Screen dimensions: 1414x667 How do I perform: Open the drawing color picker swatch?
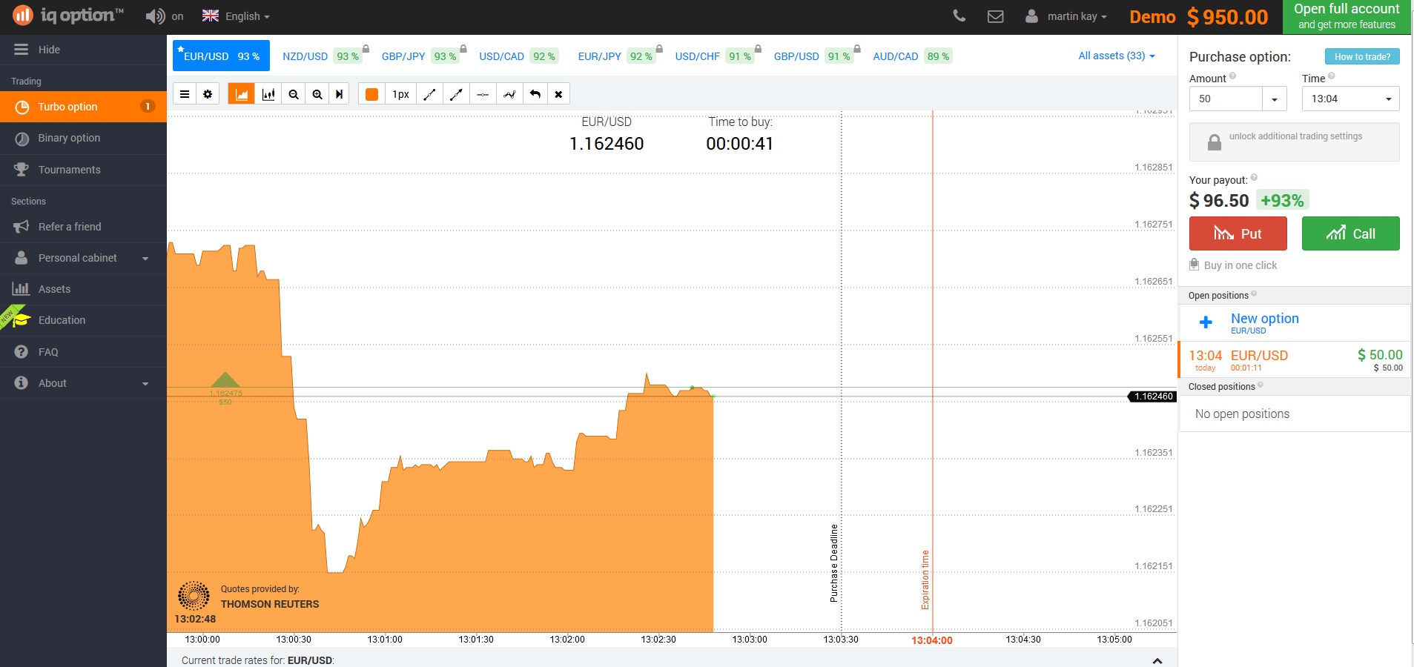pos(372,94)
